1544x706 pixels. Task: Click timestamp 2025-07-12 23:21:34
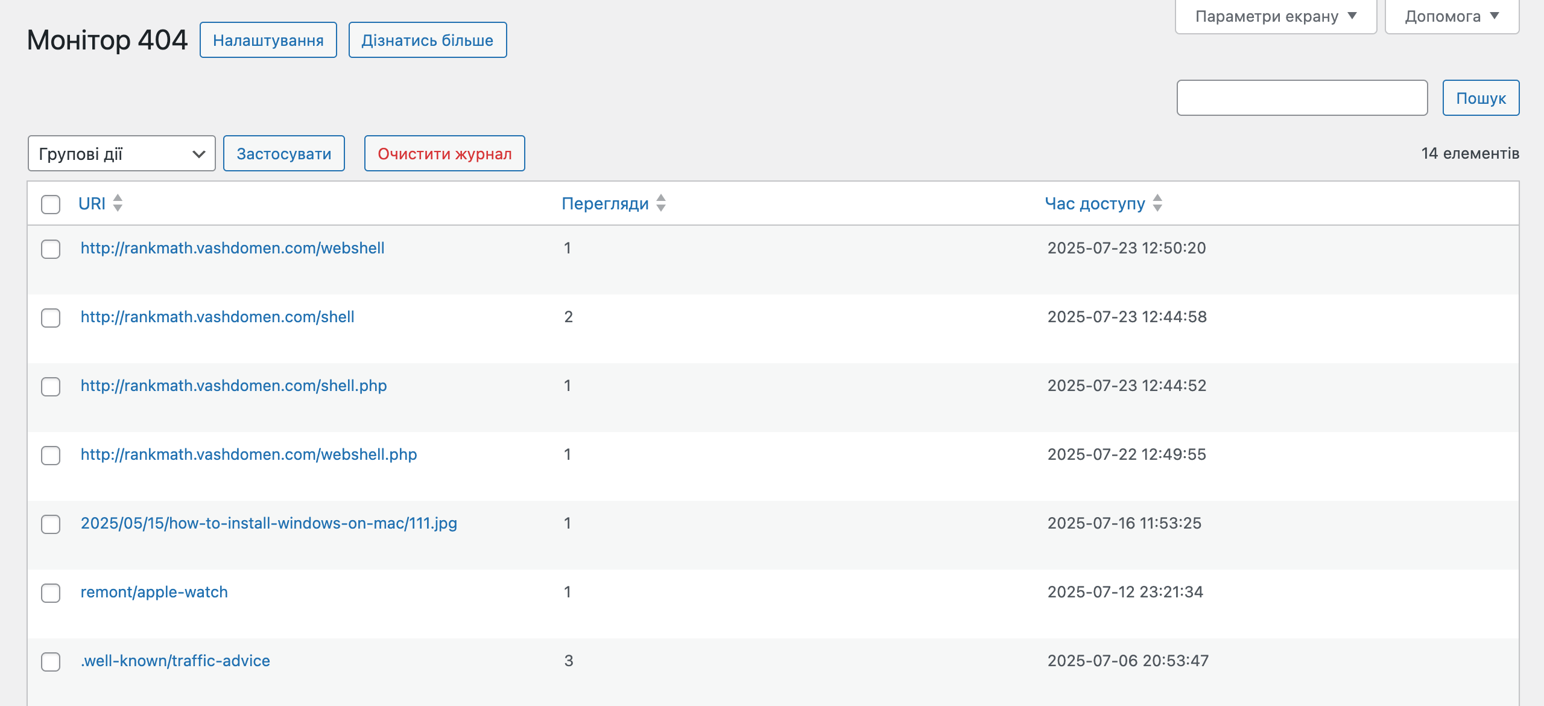click(1125, 592)
